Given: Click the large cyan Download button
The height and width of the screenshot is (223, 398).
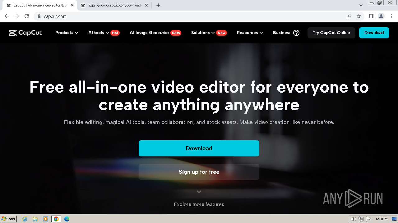Looking at the screenshot, I should pyautogui.click(x=199, y=148).
